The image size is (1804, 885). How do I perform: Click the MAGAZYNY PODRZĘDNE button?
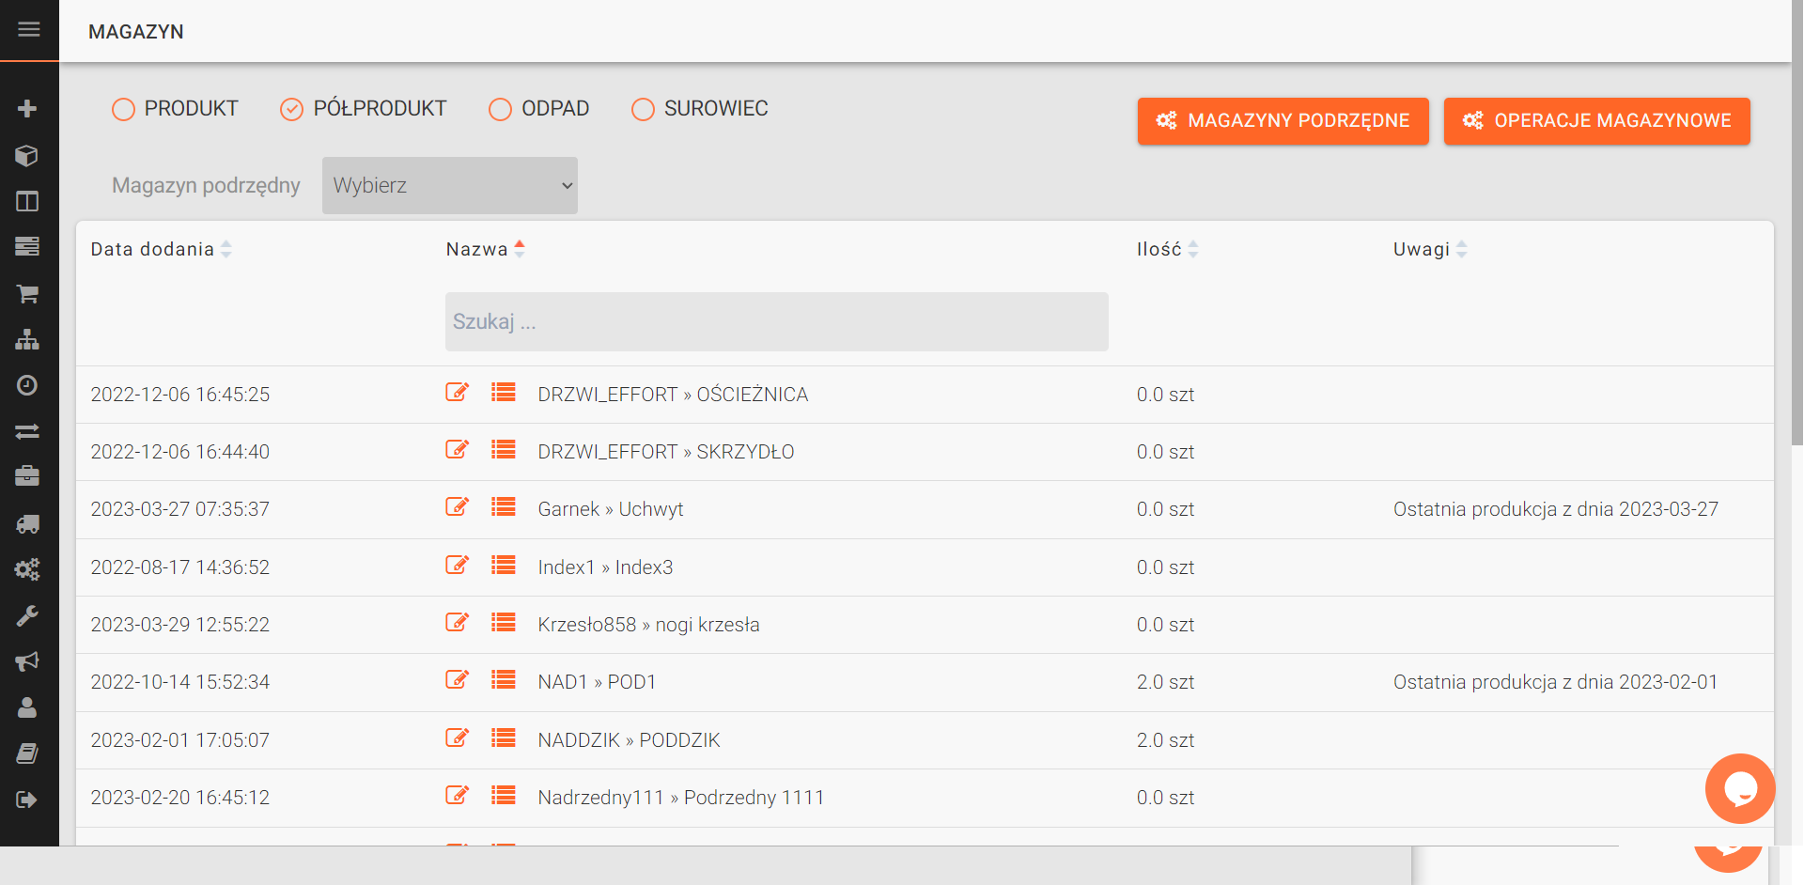pyautogui.click(x=1283, y=121)
